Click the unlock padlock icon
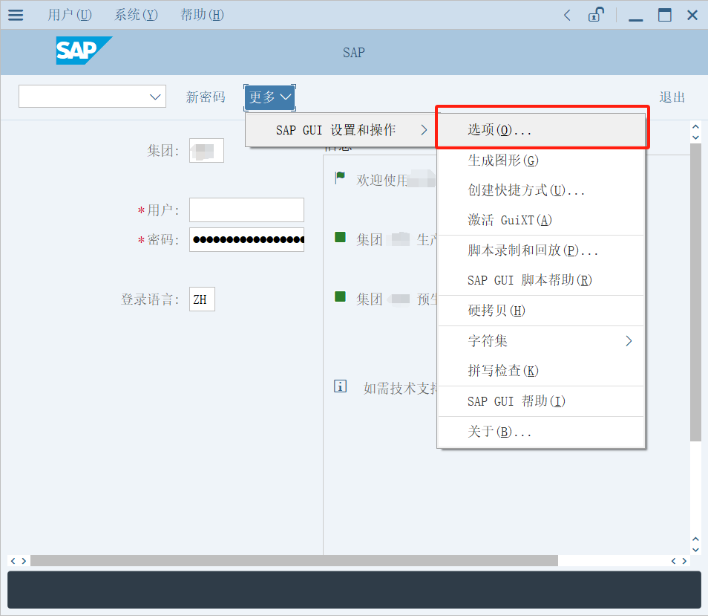 596,14
